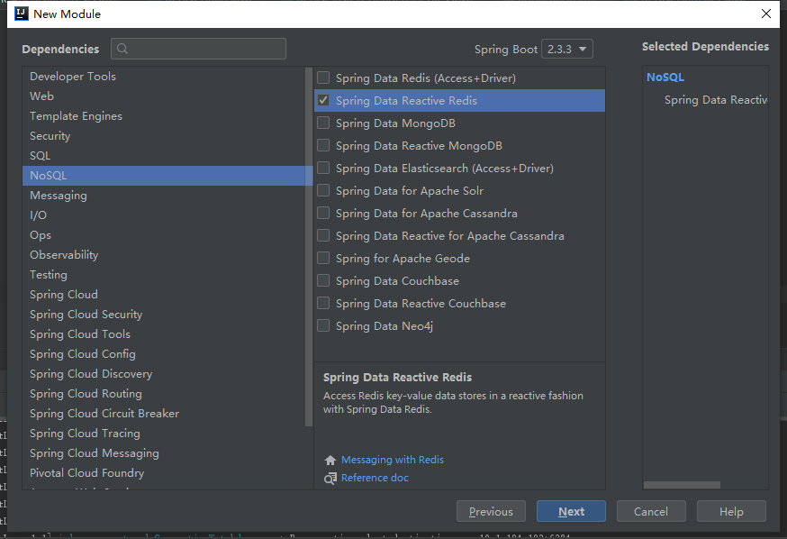
Task: Check Spring Data Elasticsearch (Access+Driver)
Action: [324, 168]
